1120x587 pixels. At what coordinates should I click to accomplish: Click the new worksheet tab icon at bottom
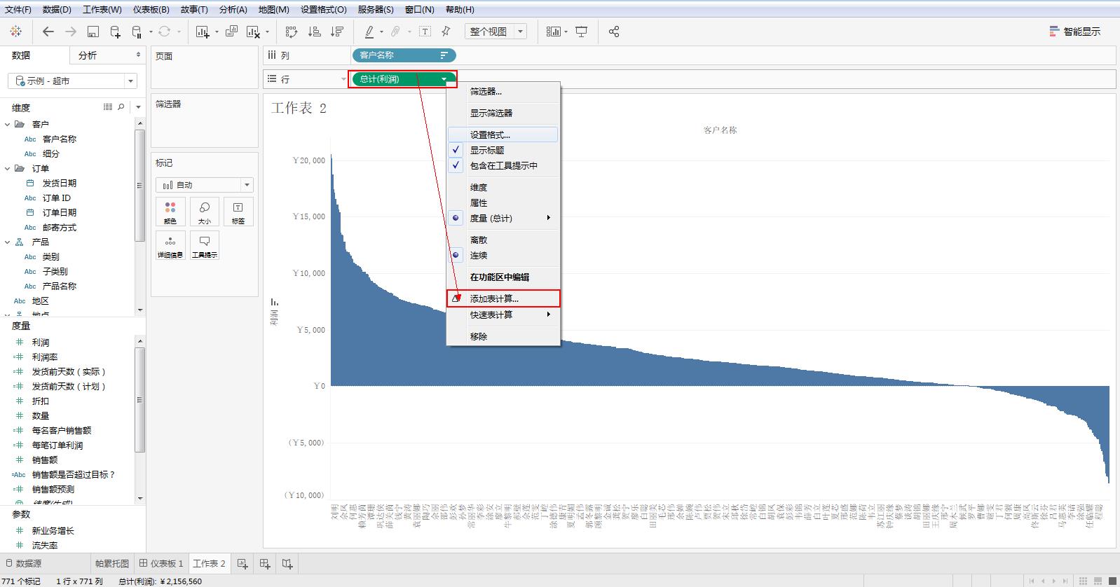243,563
